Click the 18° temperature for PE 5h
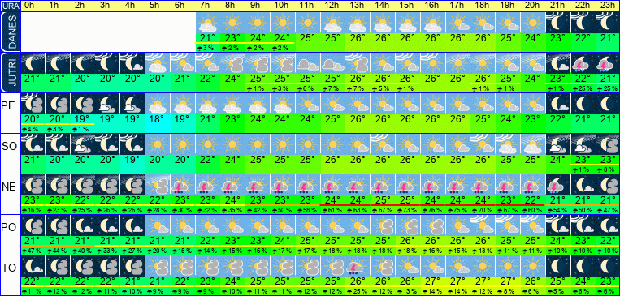Screen dimensions: 620x296 158,119
